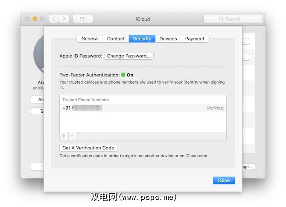Open the Payment tab
This screenshot has width=286, height=207.
pyautogui.click(x=195, y=39)
